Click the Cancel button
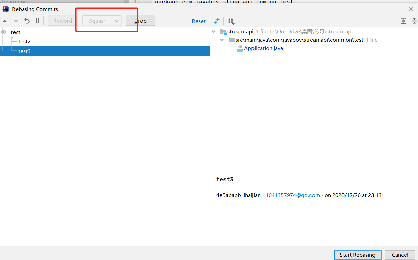This screenshot has width=418, height=260. point(400,255)
